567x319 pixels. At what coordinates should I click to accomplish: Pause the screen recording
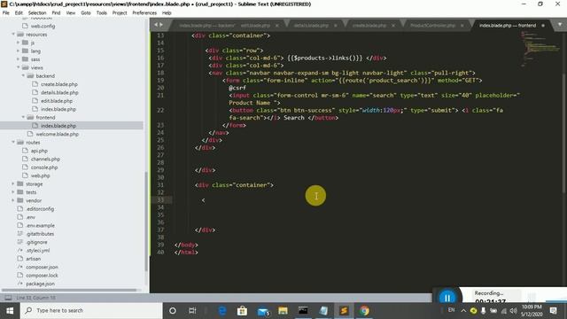[447, 298]
